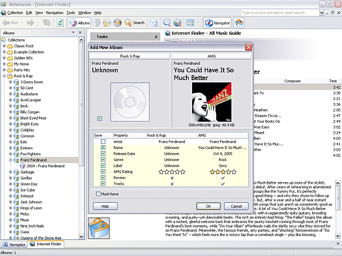Viewport: 342px width, 256px height.
Task: Click the Search toolbar button
Action: click(135, 23)
